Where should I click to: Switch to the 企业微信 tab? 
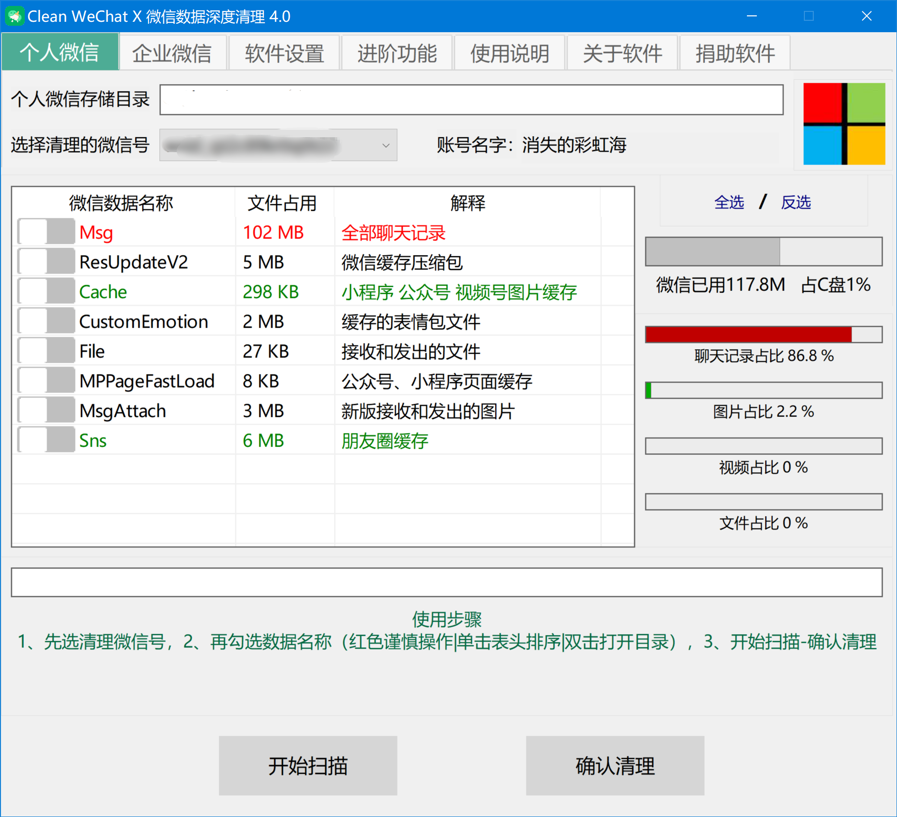[172, 53]
